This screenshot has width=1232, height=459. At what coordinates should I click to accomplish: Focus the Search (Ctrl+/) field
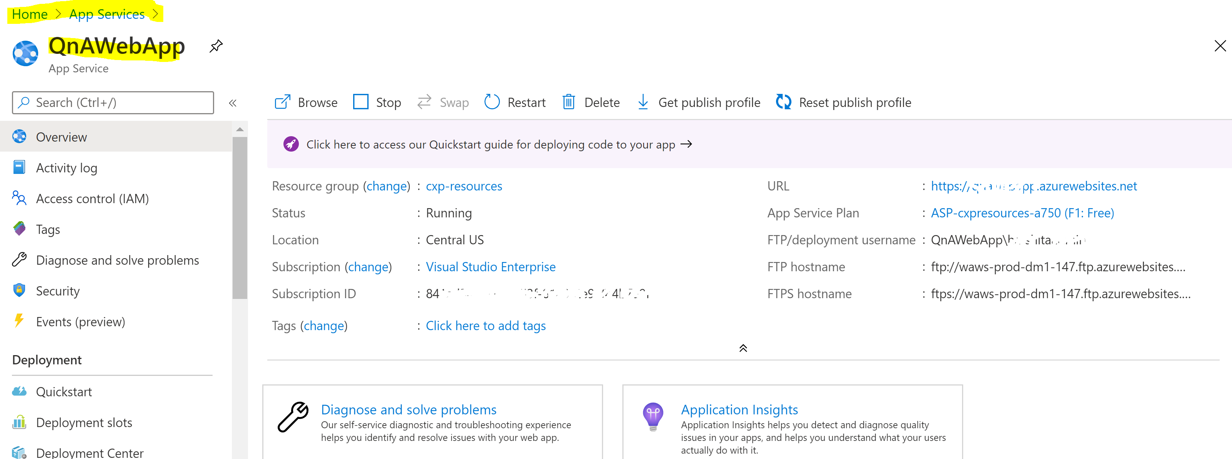[x=113, y=103]
